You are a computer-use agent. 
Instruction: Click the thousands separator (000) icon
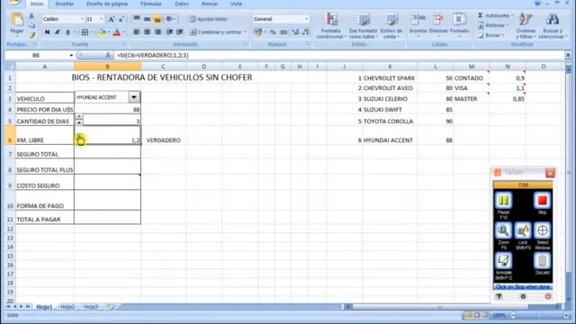283,32
